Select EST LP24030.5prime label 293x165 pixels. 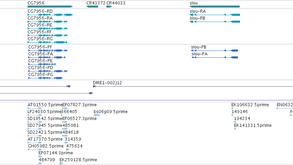click(44, 112)
